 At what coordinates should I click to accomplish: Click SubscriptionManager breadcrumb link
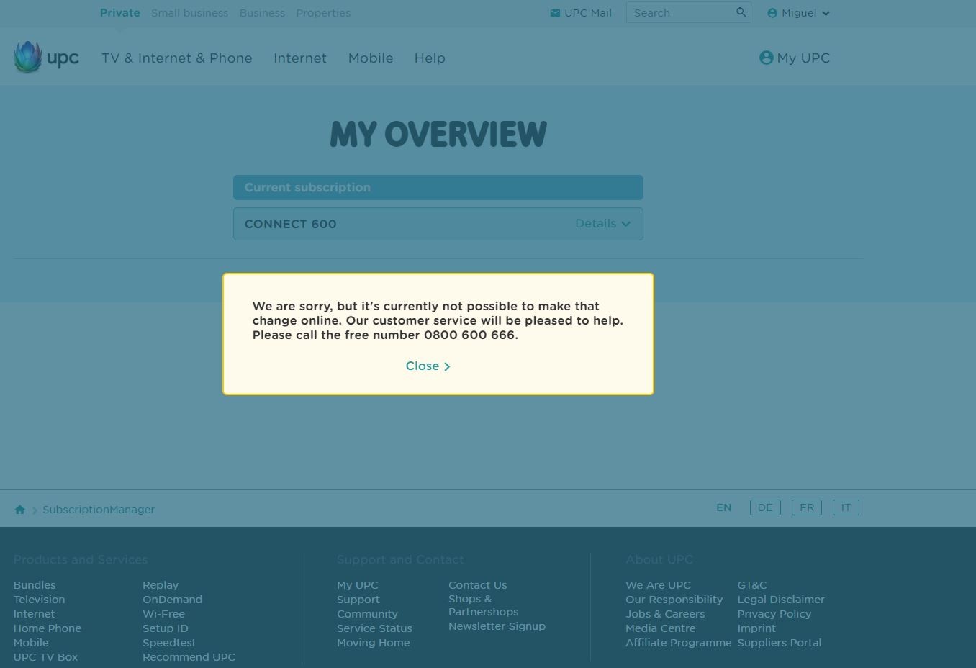click(x=99, y=510)
